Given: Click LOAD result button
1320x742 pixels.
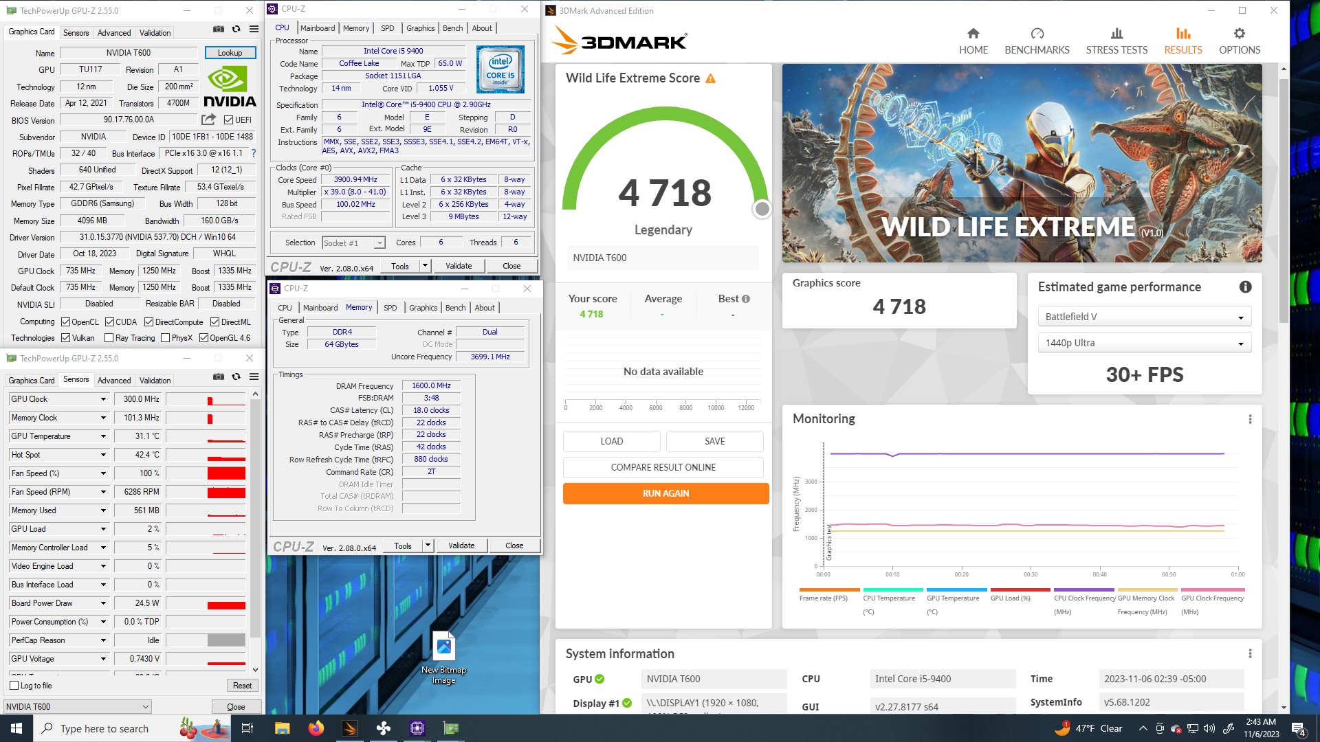Looking at the screenshot, I should [611, 441].
